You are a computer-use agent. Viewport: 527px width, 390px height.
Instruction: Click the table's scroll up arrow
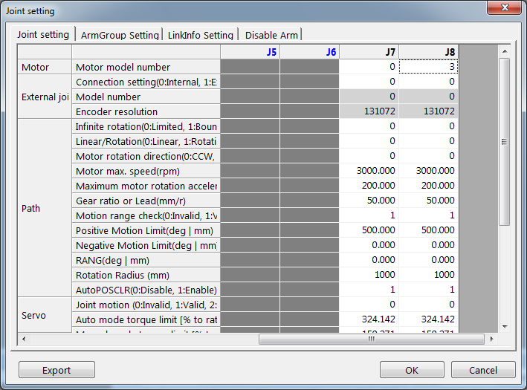pos(504,51)
